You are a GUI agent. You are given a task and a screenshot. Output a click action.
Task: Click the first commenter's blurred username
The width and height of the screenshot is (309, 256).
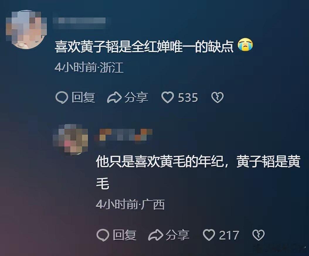(x=80, y=21)
